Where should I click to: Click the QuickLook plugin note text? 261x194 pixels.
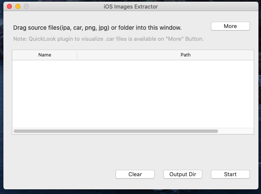(108, 39)
